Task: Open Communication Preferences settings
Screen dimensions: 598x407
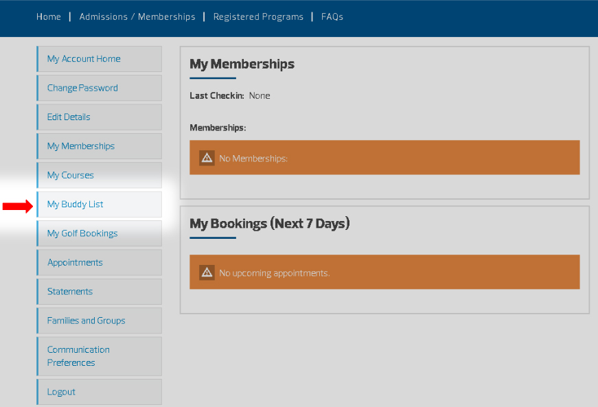Action: coord(78,356)
